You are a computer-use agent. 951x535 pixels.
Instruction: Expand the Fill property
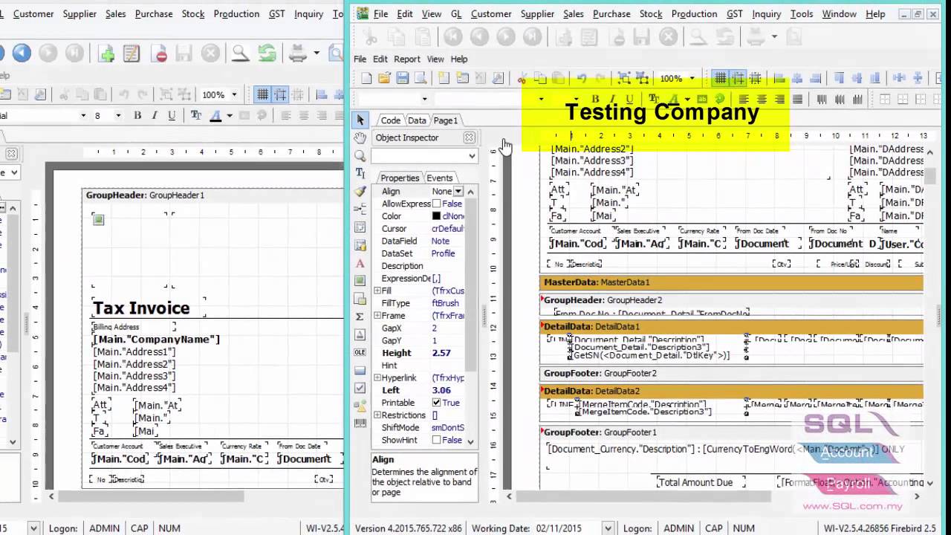(x=377, y=291)
